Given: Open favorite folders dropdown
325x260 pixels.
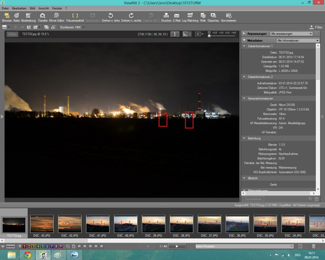Looking at the screenshot, I should (37, 27).
